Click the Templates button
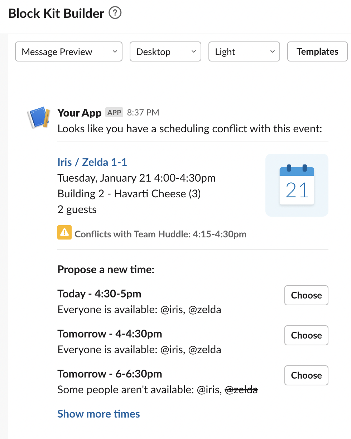This screenshot has width=351, height=439. (x=317, y=51)
